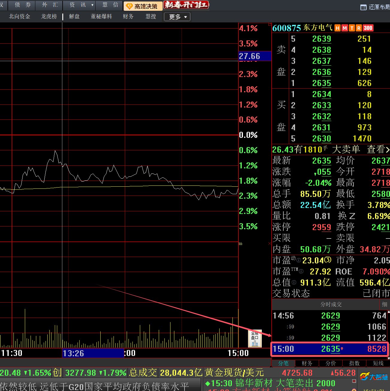Click the 高端决策 button
Image resolution: width=390 pixels, height=391 pixels.
tap(143, 6)
